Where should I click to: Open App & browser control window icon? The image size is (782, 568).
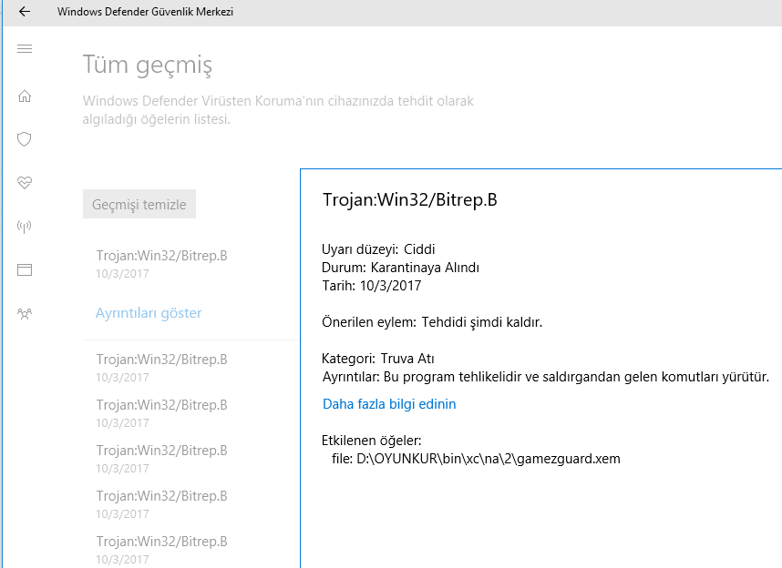click(x=25, y=270)
